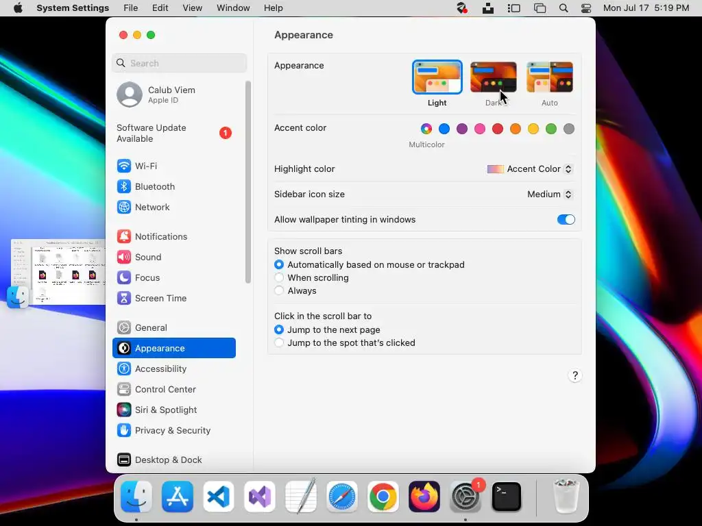Image resolution: width=702 pixels, height=526 pixels.
Task: Select Always show scroll bars option
Action: (279, 290)
